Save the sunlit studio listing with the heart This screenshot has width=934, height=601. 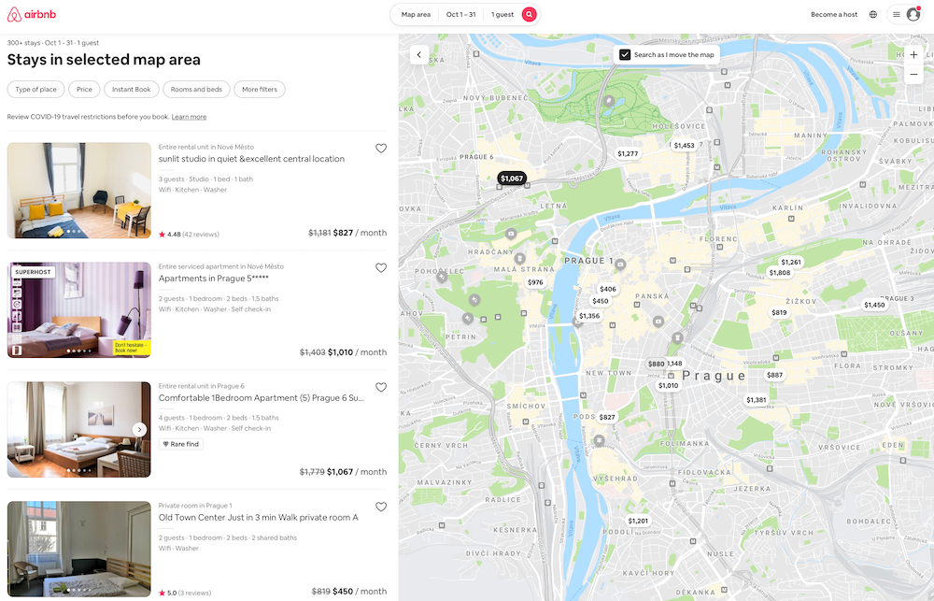(381, 148)
